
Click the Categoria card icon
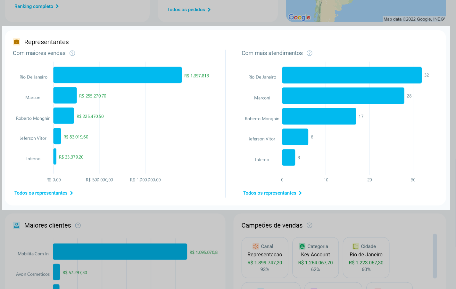click(x=302, y=246)
